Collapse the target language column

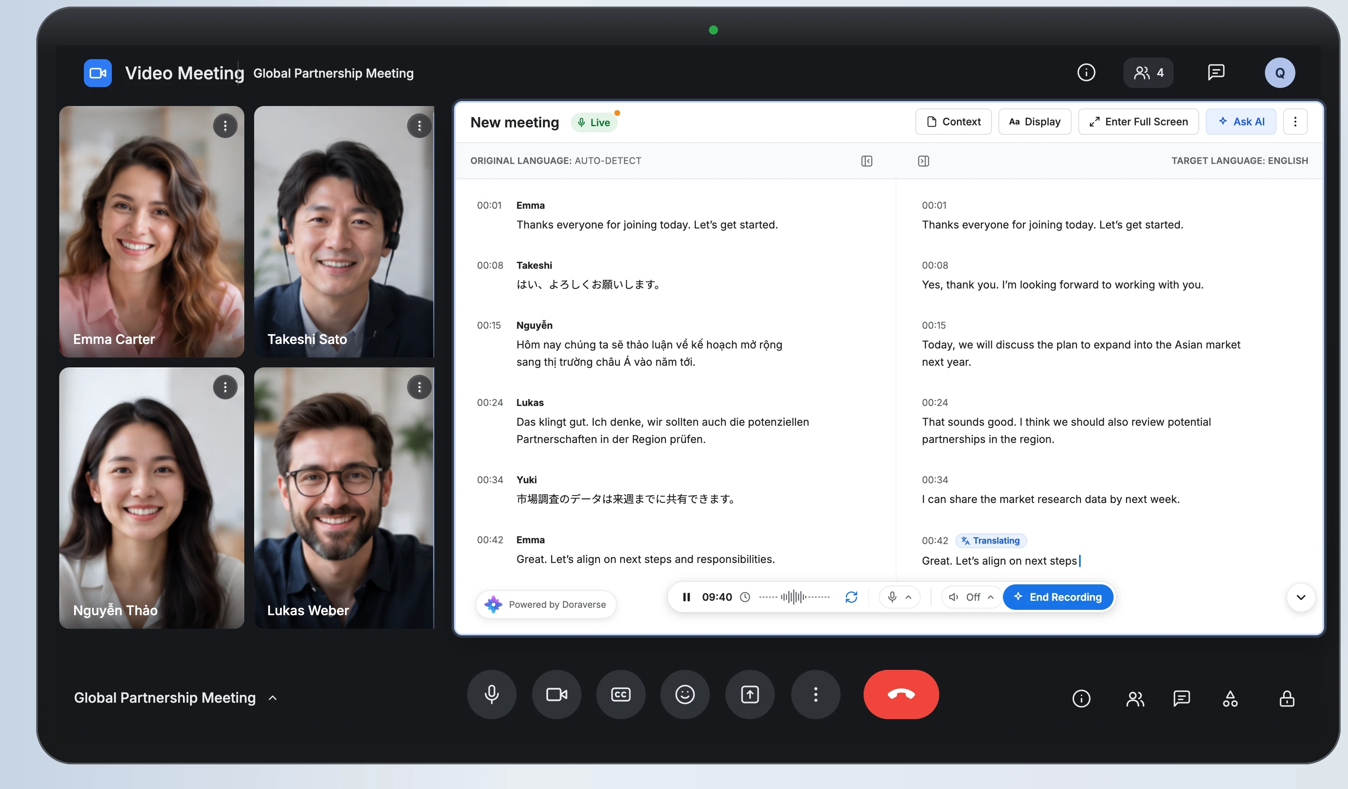point(923,161)
